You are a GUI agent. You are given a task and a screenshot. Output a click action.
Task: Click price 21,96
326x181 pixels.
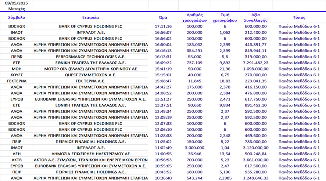[x=225, y=69]
